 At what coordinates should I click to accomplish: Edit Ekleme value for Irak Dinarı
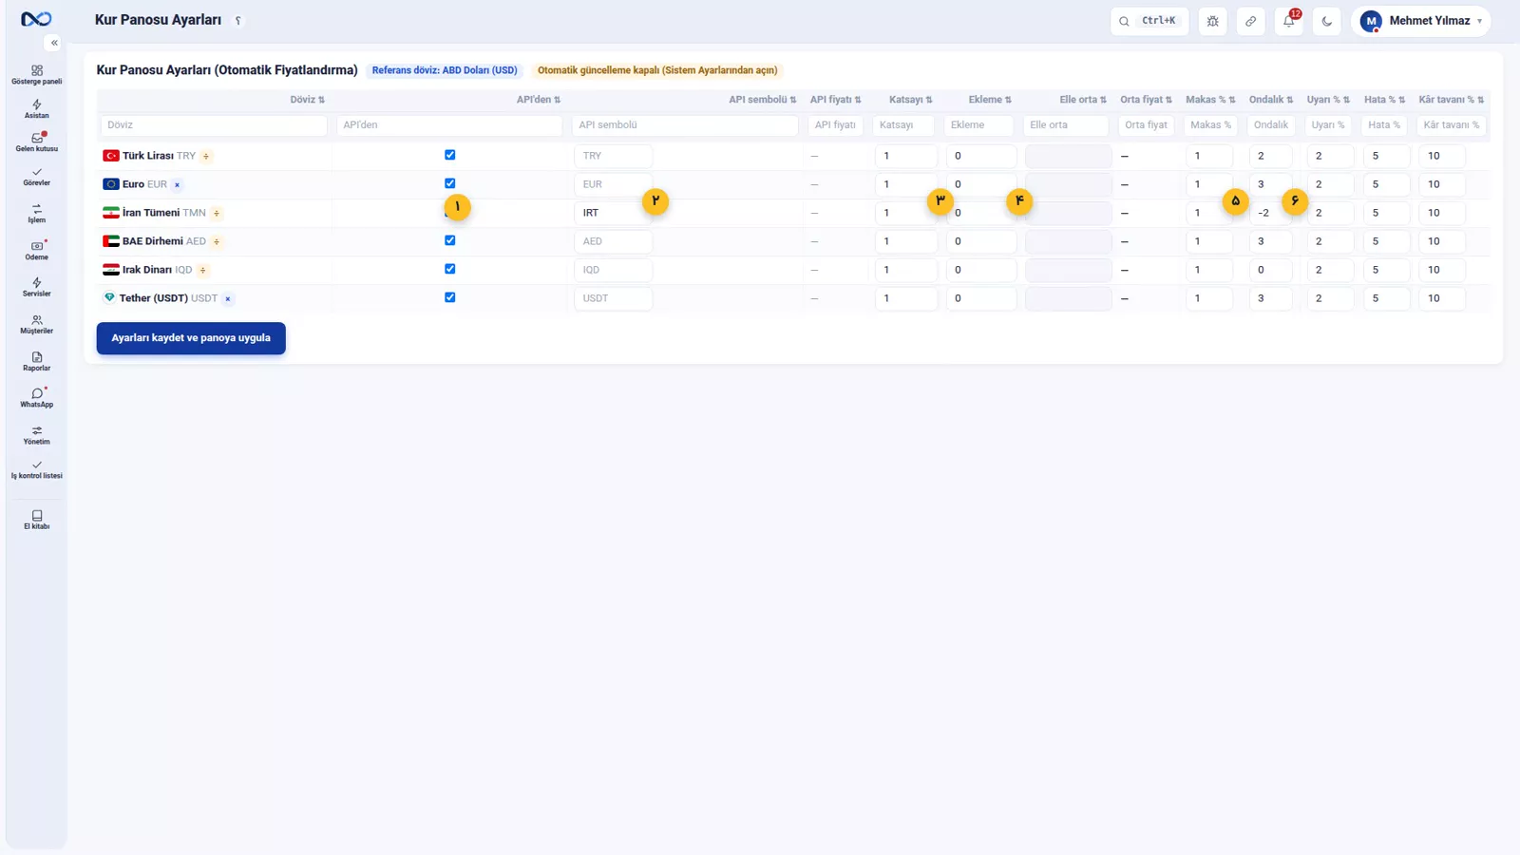coord(981,270)
